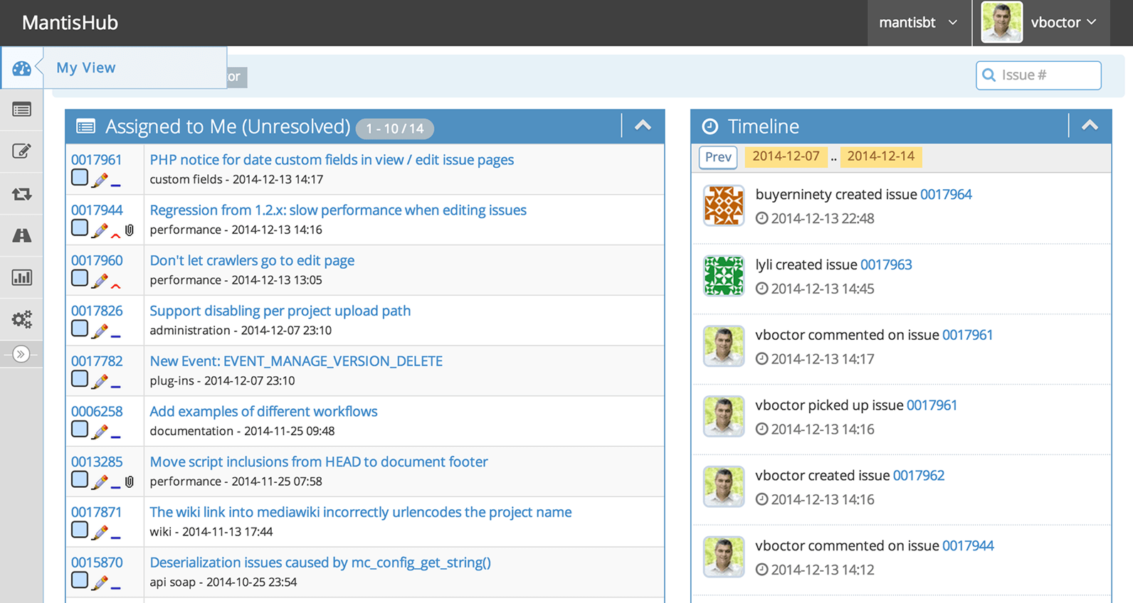
Task: Open the Manage gears icon in sidebar
Action: tap(21, 319)
